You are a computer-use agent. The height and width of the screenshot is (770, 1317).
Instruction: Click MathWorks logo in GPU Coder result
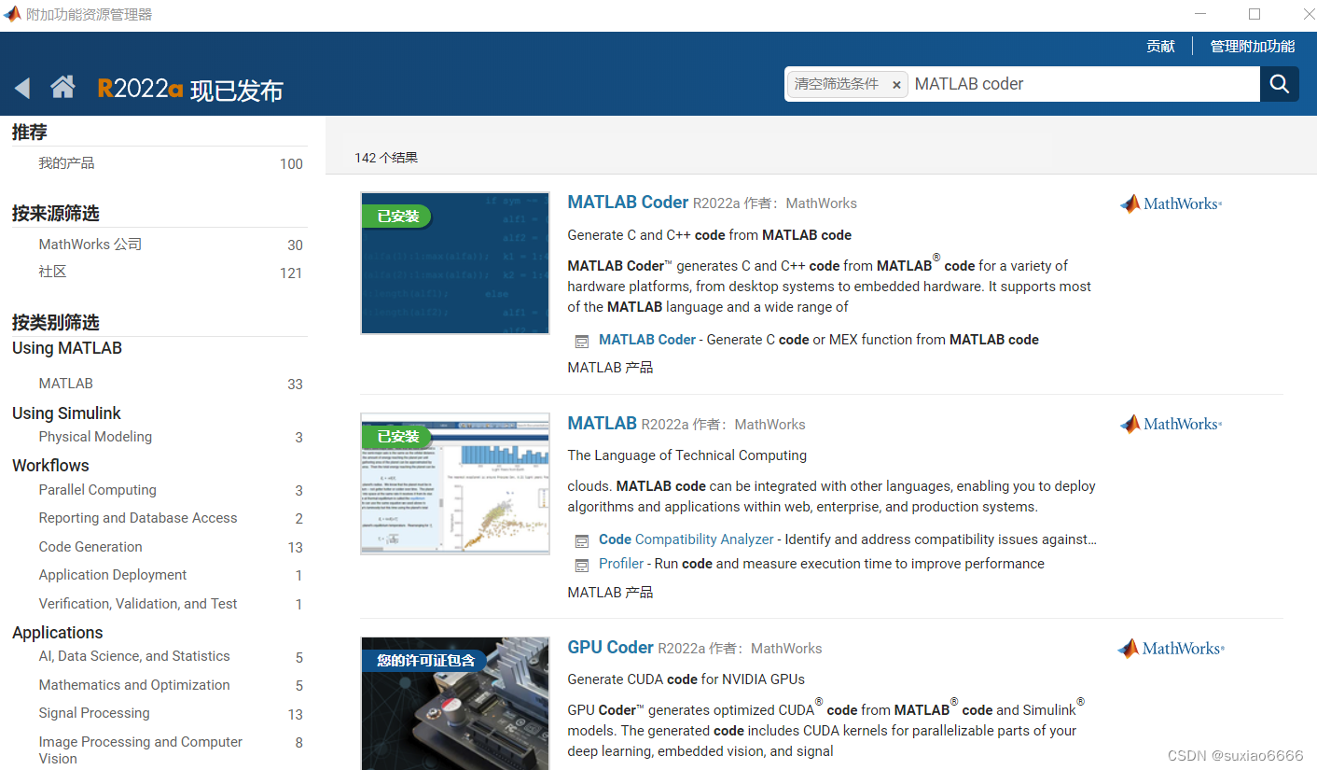(x=1171, y=648)
